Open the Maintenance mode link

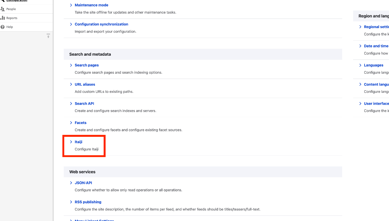pyautogui.click(x=91, y=5)
